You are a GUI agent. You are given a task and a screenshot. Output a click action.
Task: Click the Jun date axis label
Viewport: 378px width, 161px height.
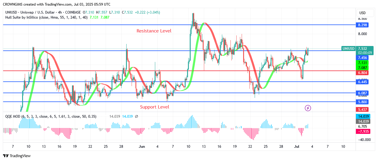[142, 146]
